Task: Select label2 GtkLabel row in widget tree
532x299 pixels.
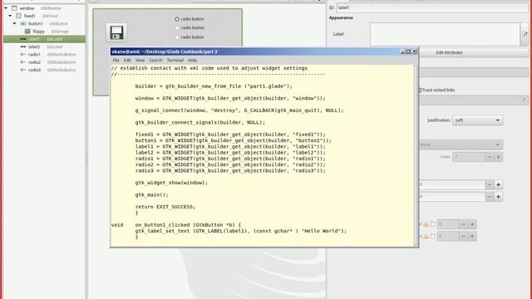Action: 44,47
